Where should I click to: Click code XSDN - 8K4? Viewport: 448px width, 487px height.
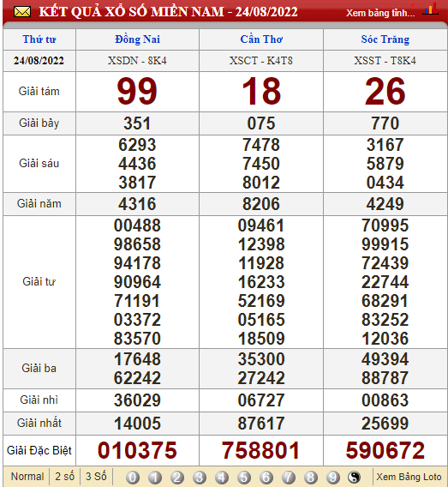click(x=137, y=61)
